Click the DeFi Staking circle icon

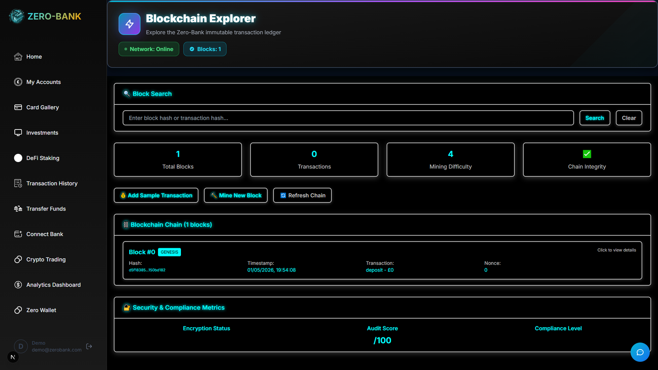tap(18, 158)
